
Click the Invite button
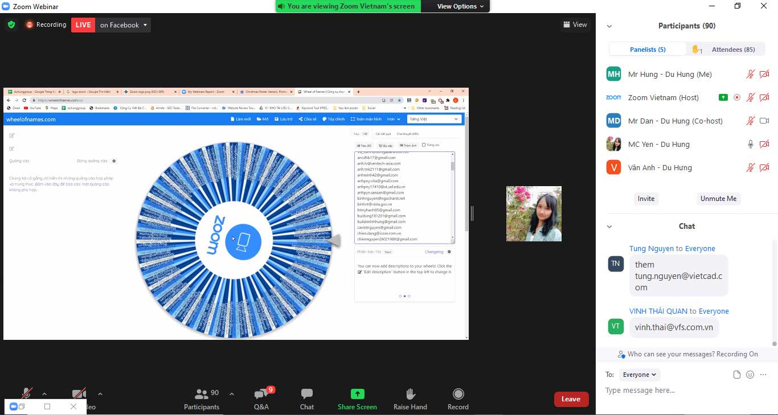click(x=646, y=199)
